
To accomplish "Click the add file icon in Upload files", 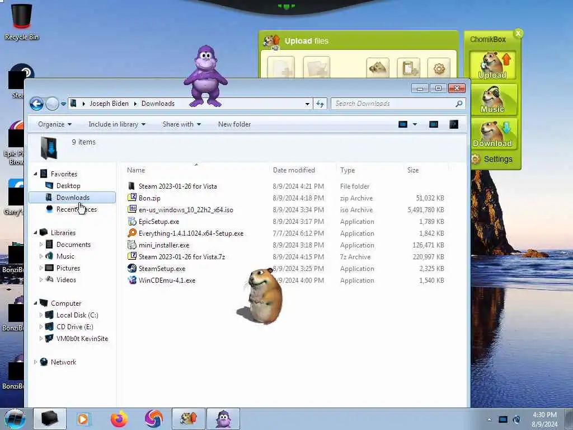I will point(281,67).
